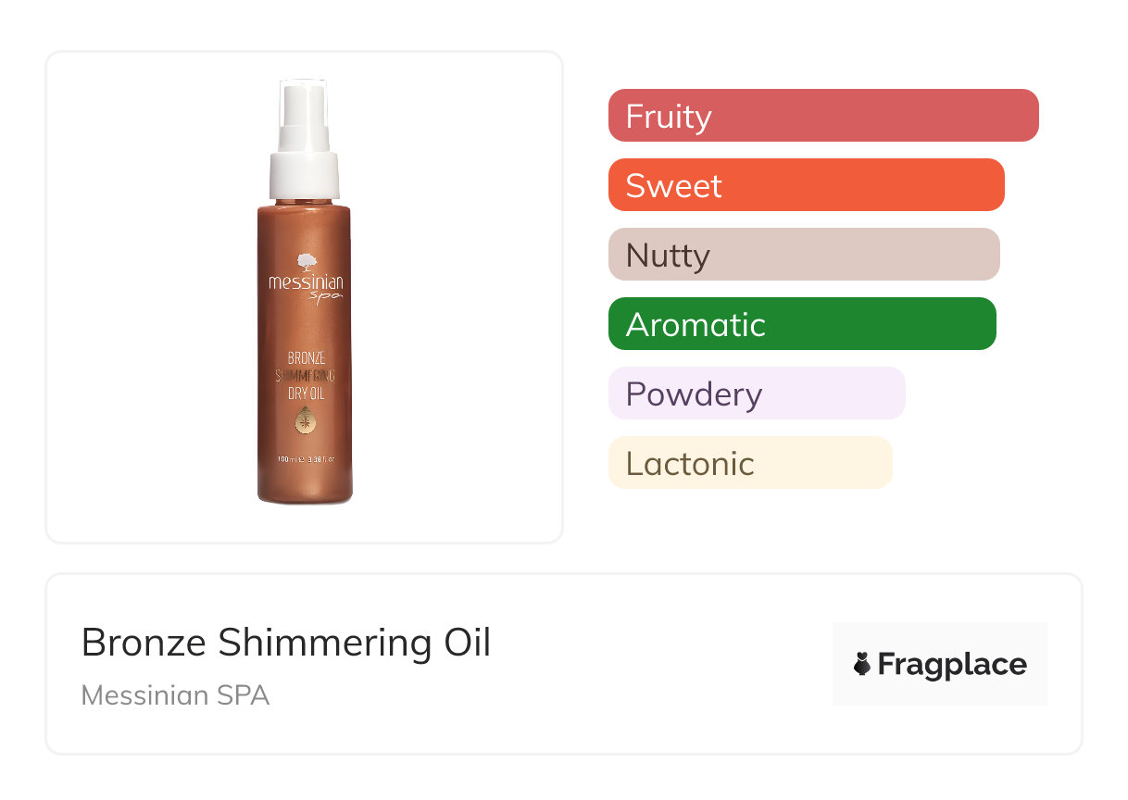The height and width of the screenshot is (800, 1128).
Task: Click the Fragplace perfume bottle icon
Action: click(862, 664)
